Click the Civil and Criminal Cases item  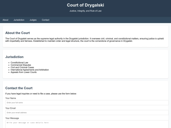[x=22, y=67]
